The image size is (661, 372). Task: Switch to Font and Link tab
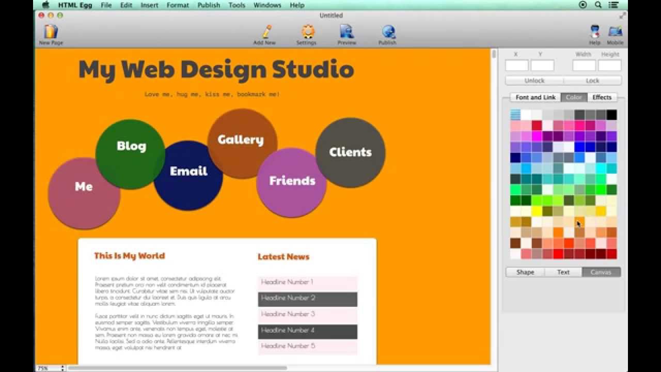pyautogui.click(x=536, y=97)
